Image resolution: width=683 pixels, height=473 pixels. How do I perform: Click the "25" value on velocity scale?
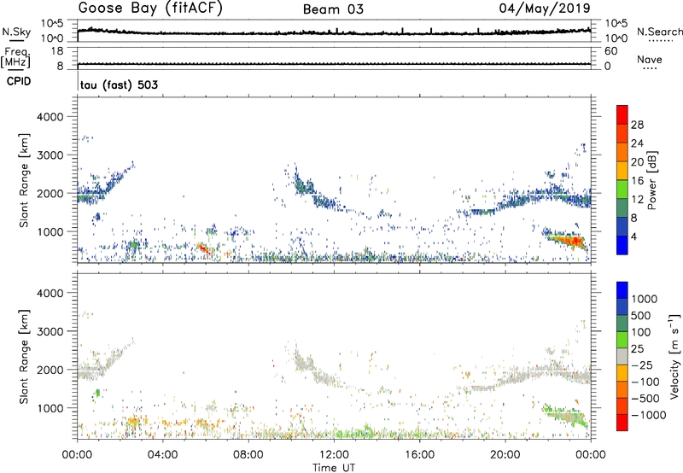pos(637,349)
